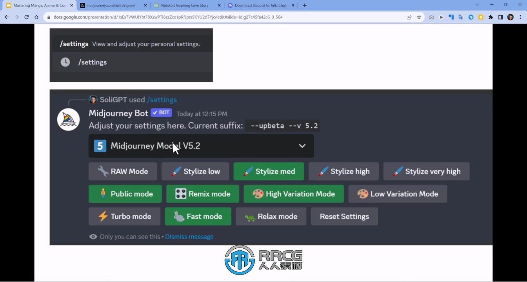Viewport: 527px width, 282px height.
Task: Open the Google Translate extension icon
Action: pyautogui.click(x=461, y=17)
